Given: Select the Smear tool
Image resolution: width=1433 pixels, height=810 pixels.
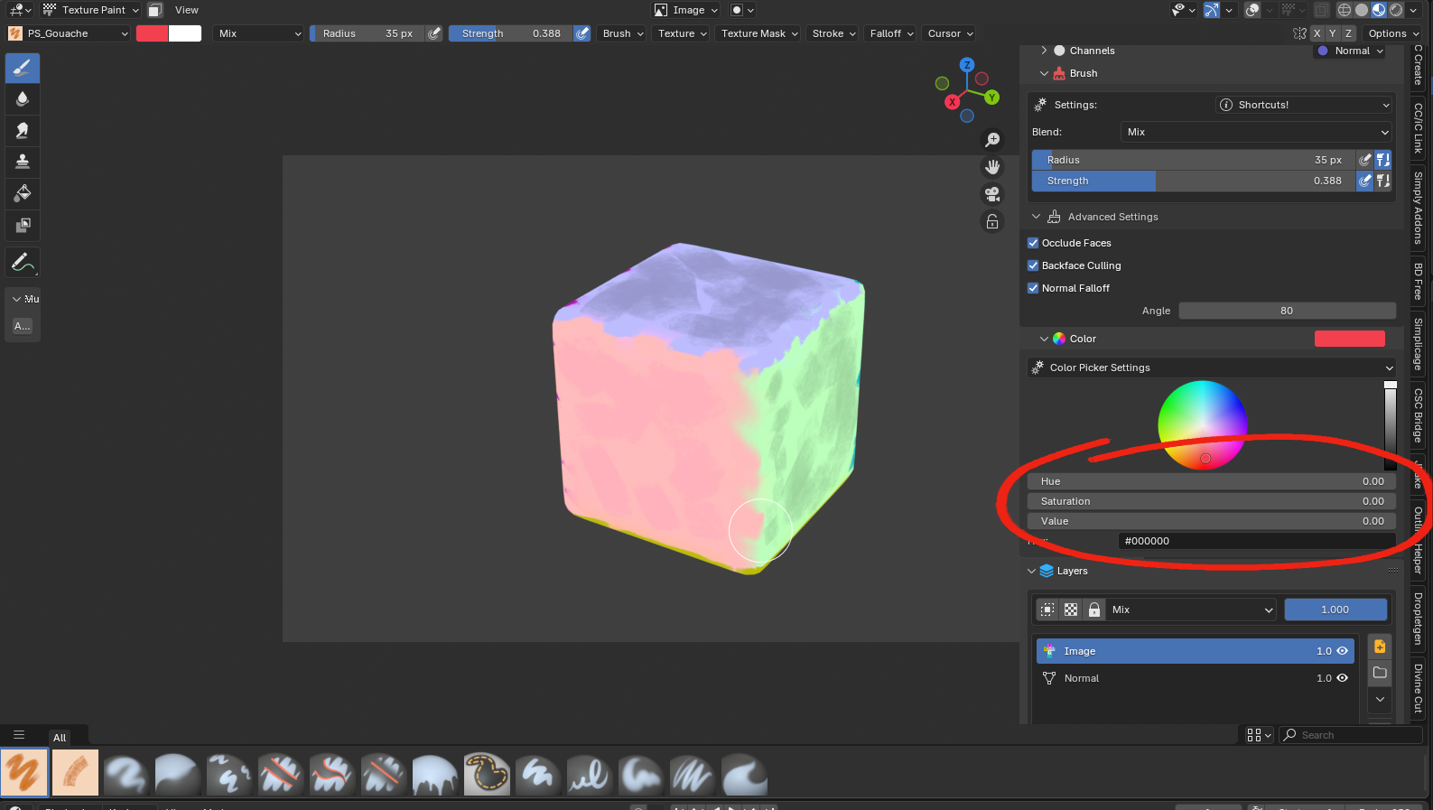Looking at the screenshot, I should point(23,130).
